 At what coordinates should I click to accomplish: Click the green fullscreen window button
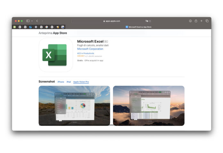(x=22, y=21)
